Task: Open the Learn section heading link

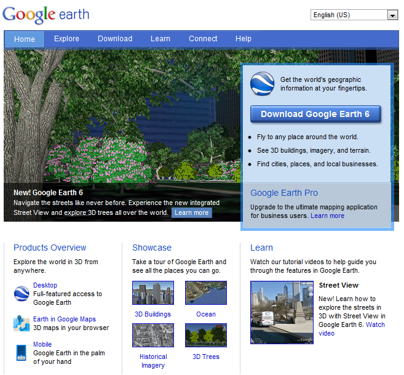Action: click(261, 248)
